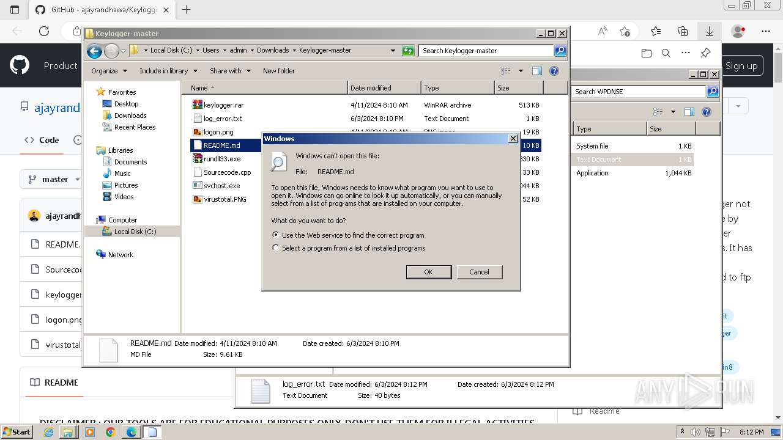The image size is (783, 440).
Task: Open the master branch dropdown on GitHub
Action: pyautogui.click(x=54, y=179)
